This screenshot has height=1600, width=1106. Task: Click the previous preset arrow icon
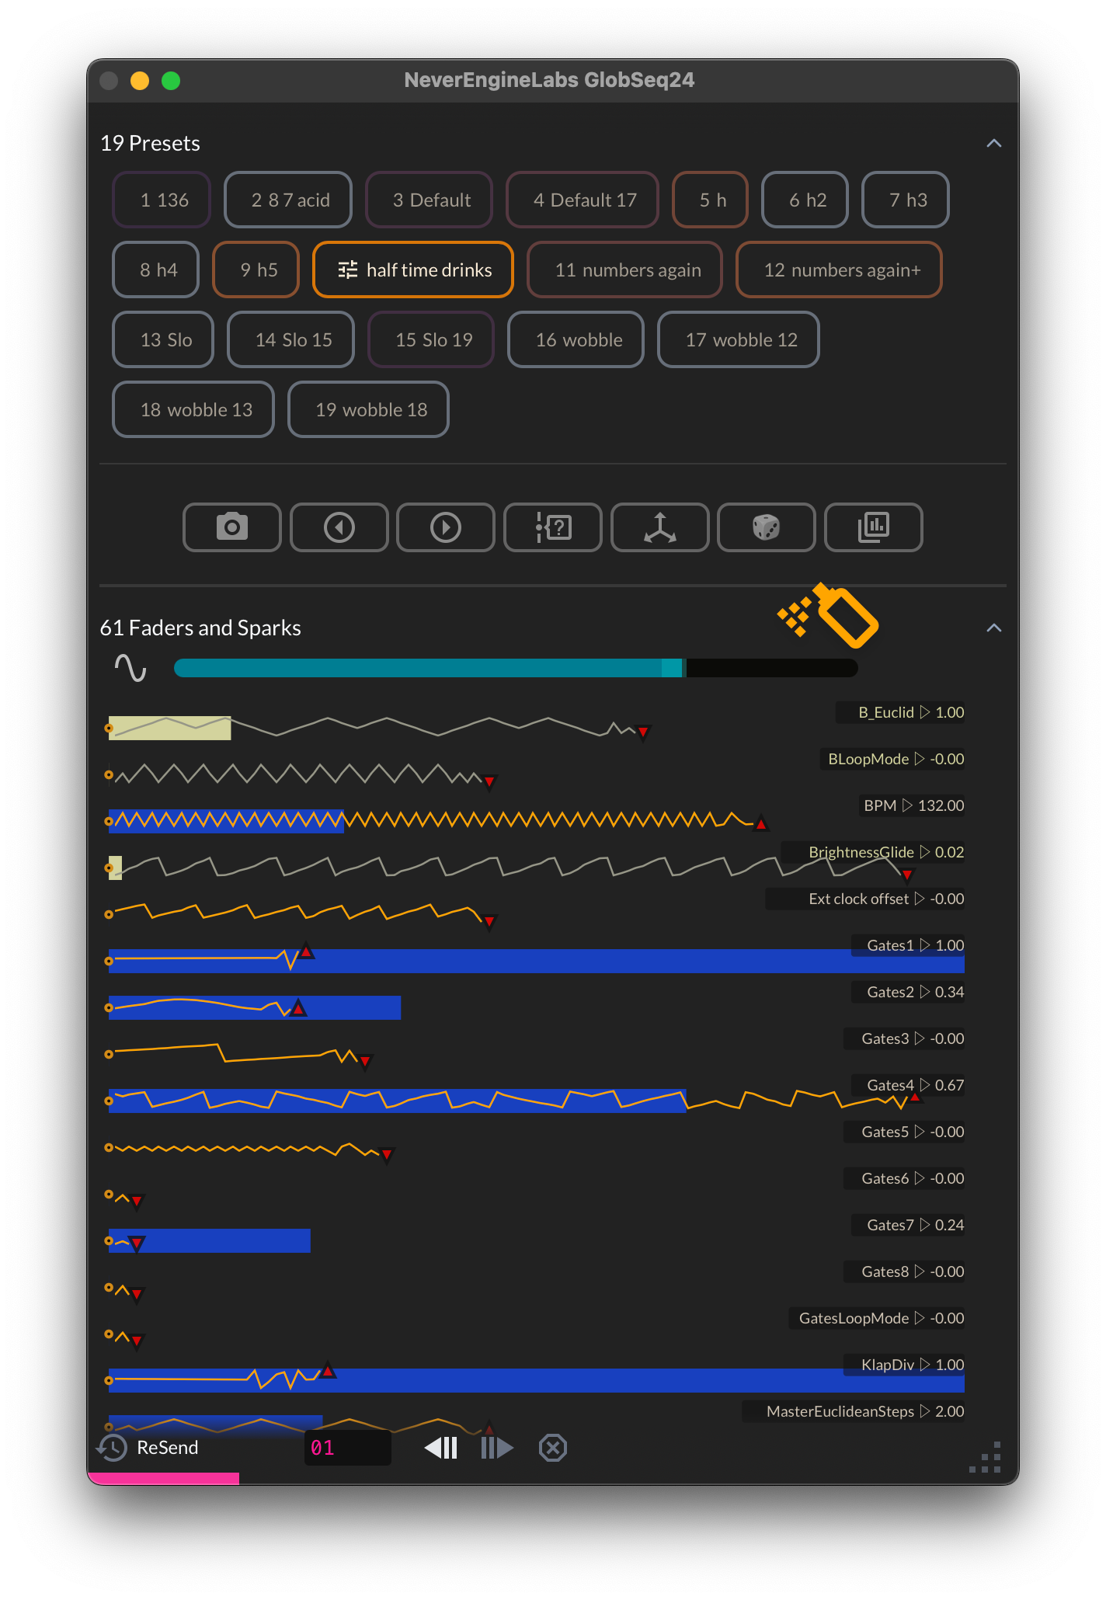point(339,527)
